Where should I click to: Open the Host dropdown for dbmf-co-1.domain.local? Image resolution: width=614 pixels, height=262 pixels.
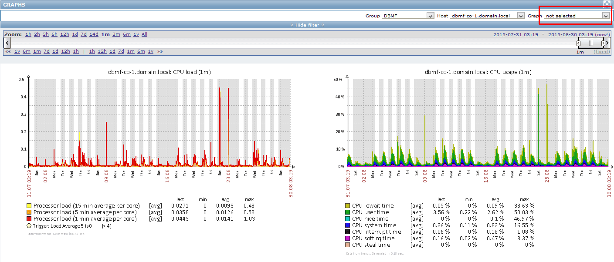click(x=487, y=15)
